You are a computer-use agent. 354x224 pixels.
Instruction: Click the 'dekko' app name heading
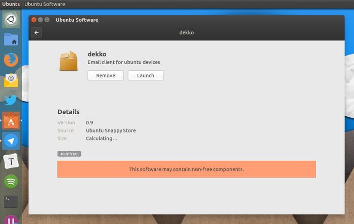coord(97,54)
